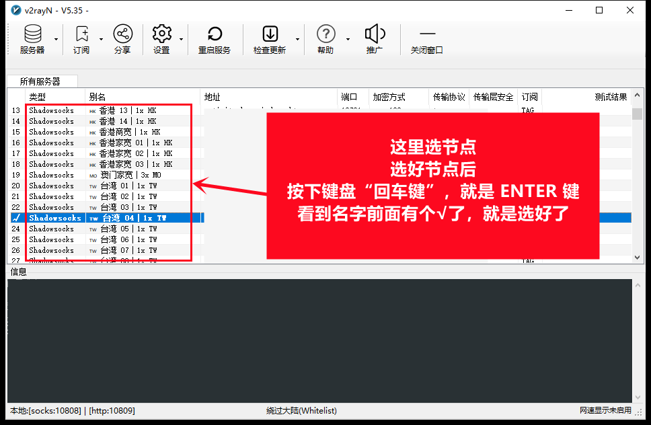Select server 香港家宽 02 | 1x HK
This screenshot has width=651, height=425.
coord(130,153)
